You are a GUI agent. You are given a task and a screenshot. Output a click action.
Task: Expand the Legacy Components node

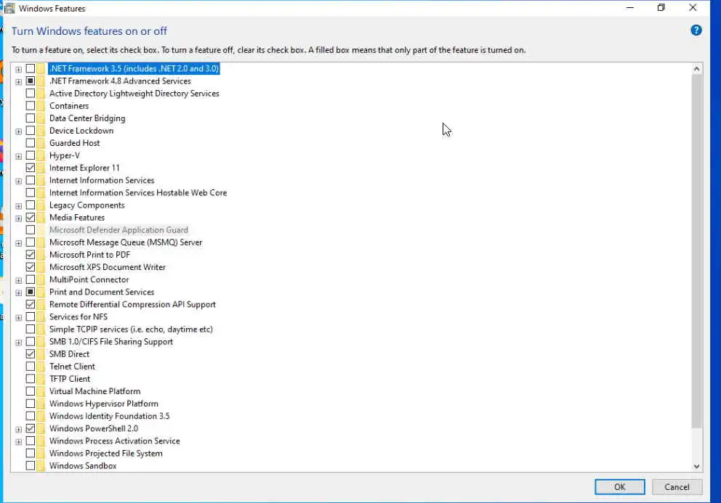18,206
